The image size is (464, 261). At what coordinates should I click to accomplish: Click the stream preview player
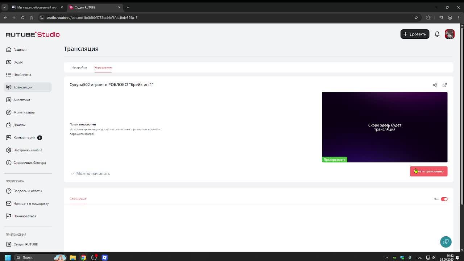pos(385,127)
